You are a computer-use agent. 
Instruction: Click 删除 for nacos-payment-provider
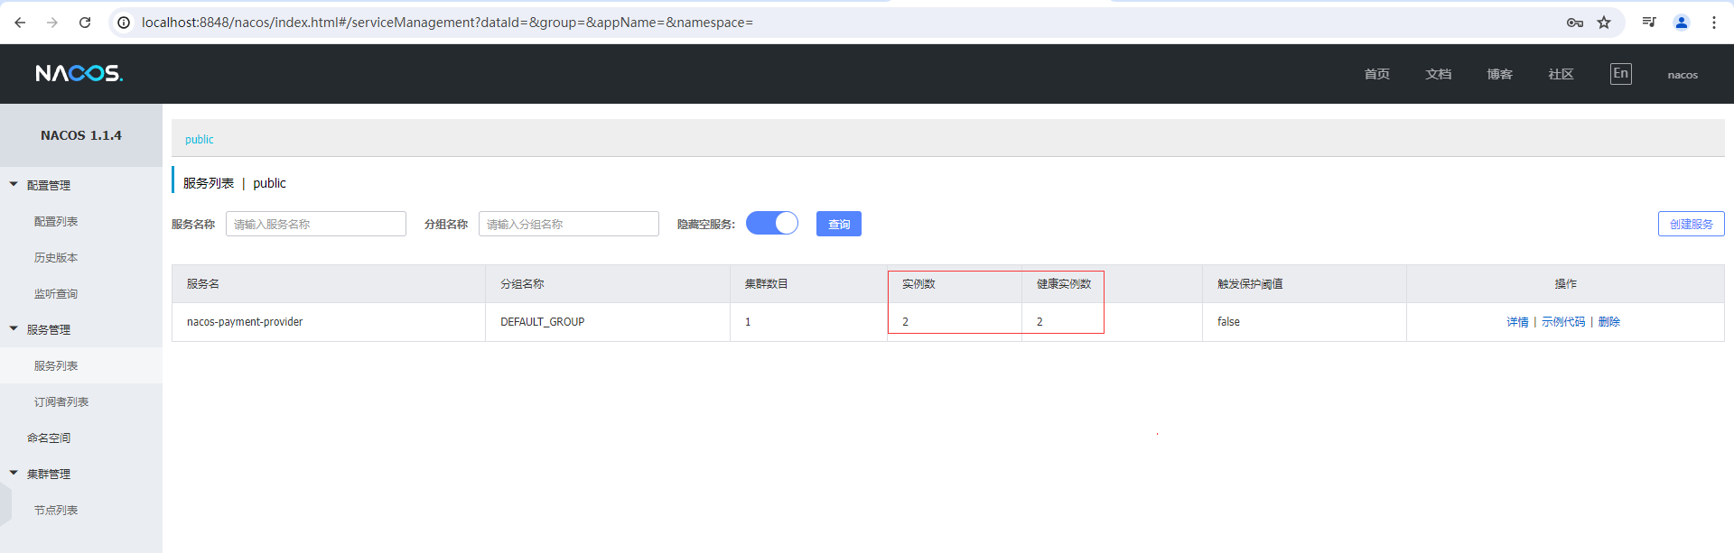point(1609,322)
